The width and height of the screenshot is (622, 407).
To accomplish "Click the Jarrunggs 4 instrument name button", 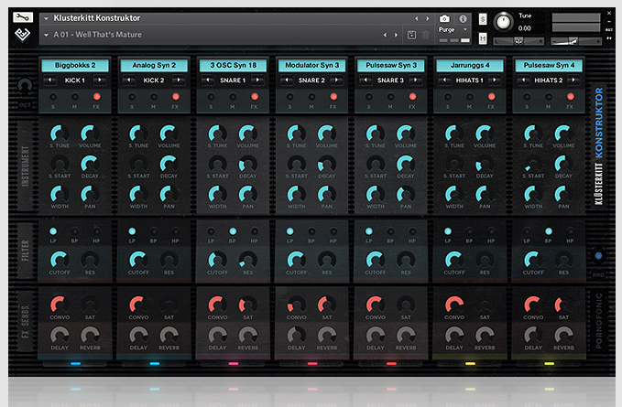I will coord(470,65).
